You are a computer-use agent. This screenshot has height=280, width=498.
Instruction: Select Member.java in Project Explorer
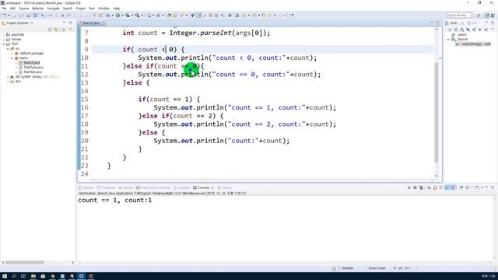coord(33,72)
